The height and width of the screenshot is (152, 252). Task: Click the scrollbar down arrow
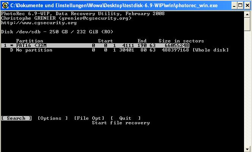pyautogui.click(x=247, y=149)
